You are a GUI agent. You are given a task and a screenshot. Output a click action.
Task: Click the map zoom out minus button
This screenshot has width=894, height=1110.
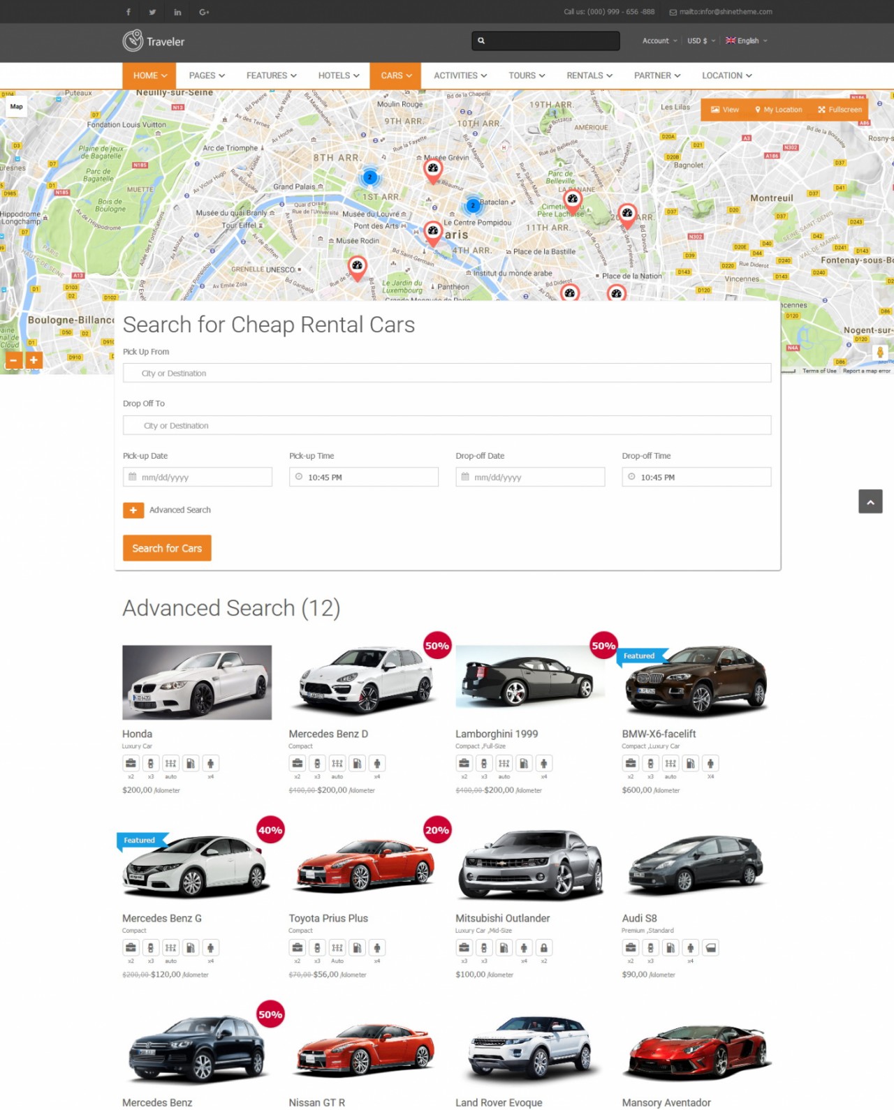pos(13,360)
